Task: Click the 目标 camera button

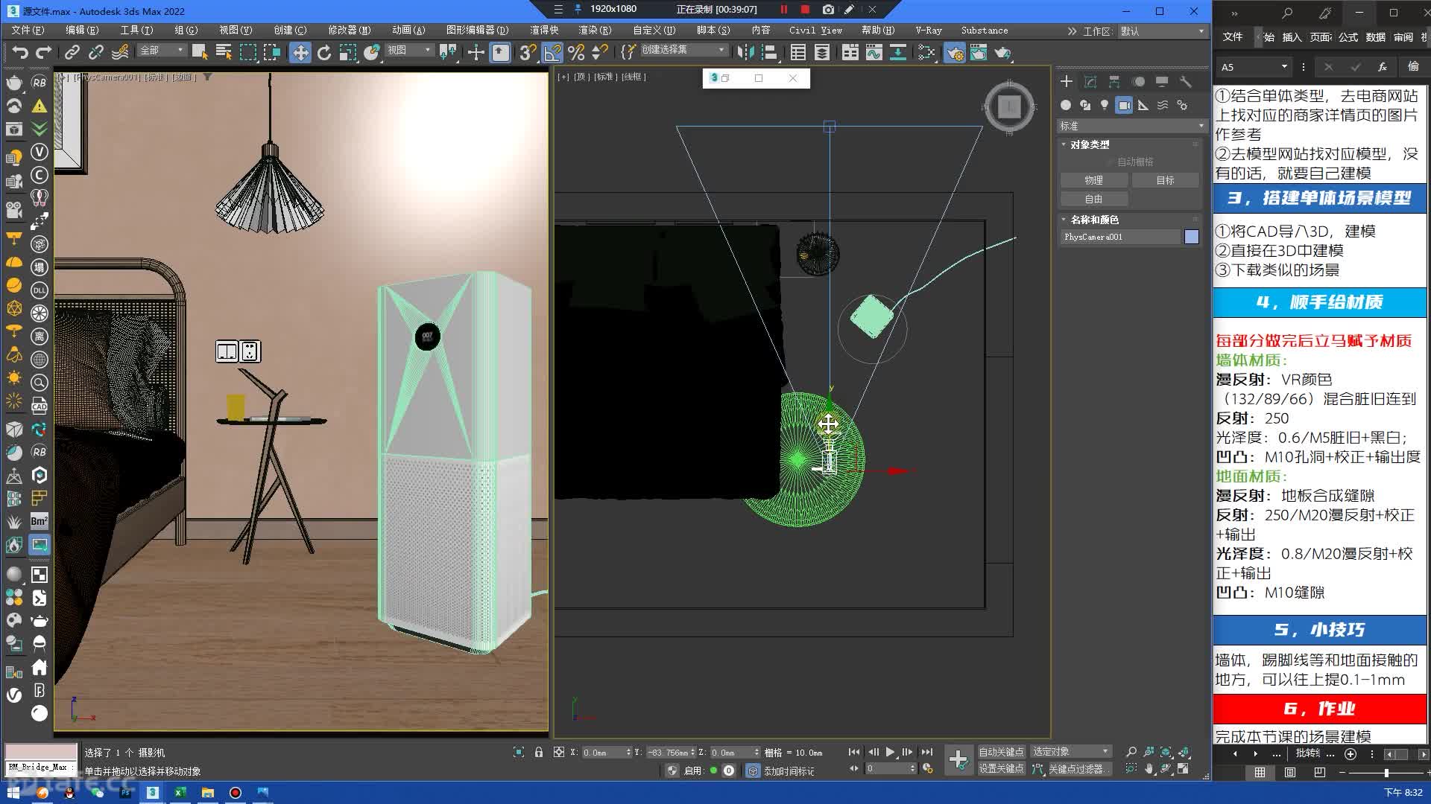Action: pos(1165,180)
